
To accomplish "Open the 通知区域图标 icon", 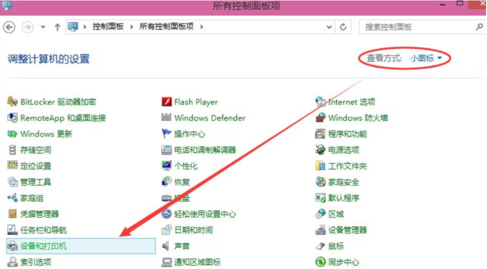I will pyautogui.click(x=167, y=262).
